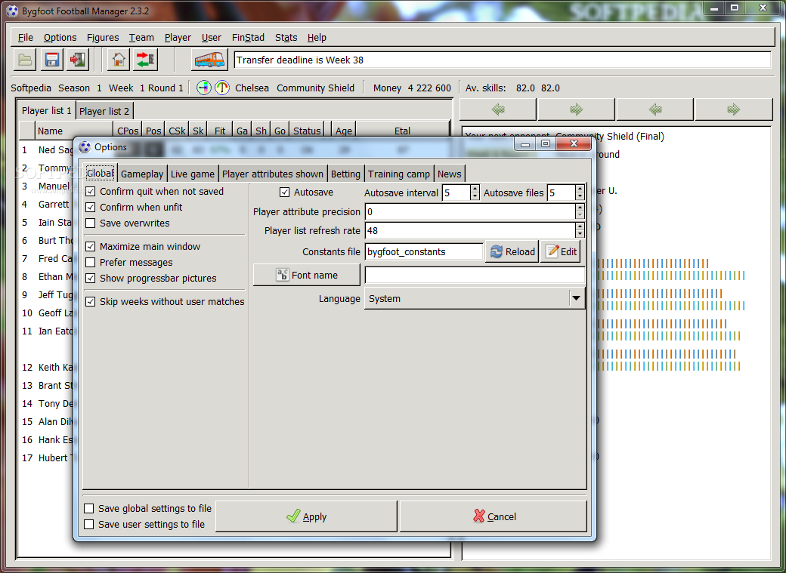The height and width of the screenshot is (573, 786).
Task: Click the Age column header
Action: pos(343,131)
